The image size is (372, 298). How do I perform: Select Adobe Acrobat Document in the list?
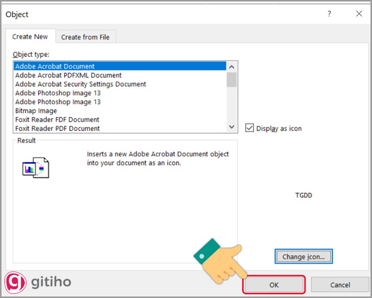[x=120, y=66]
